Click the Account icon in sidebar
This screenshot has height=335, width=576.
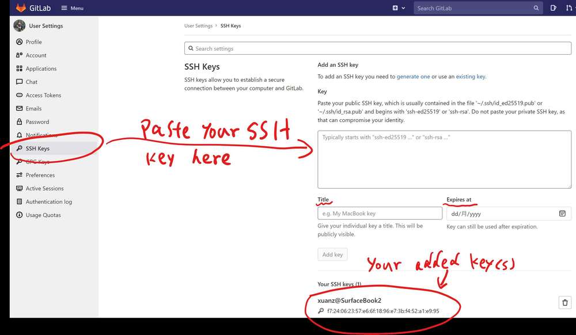pyautogui.click(x=20, y=55)
